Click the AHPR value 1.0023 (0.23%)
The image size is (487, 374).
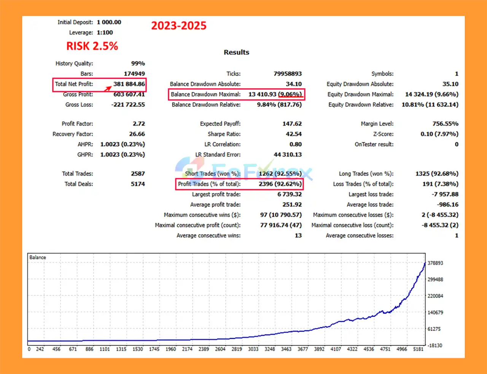[x=123, y=144]
